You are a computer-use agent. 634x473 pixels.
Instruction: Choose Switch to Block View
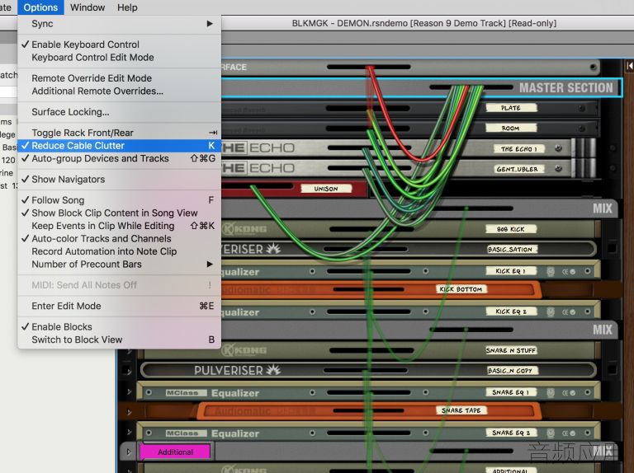point(120,340)
